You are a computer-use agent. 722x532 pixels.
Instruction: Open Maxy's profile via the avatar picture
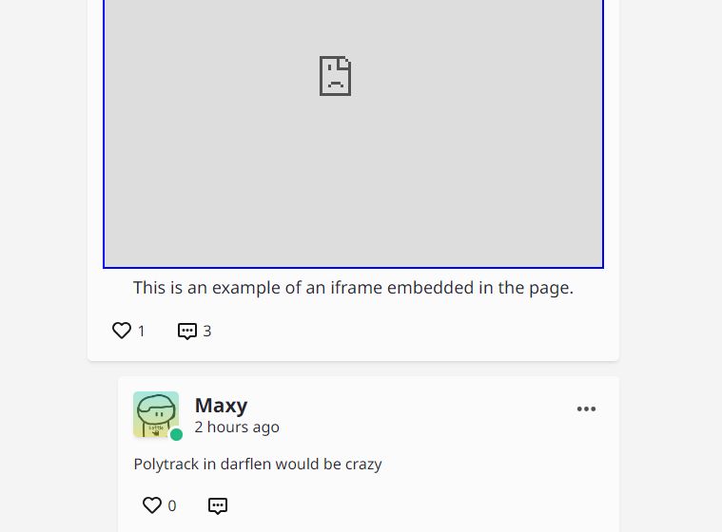[x=156, y=414]
